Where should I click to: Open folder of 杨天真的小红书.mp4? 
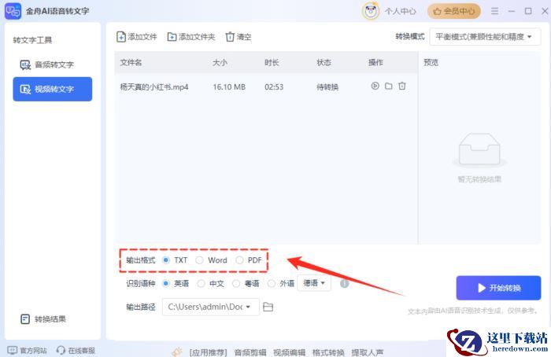[x=388, y=86]
